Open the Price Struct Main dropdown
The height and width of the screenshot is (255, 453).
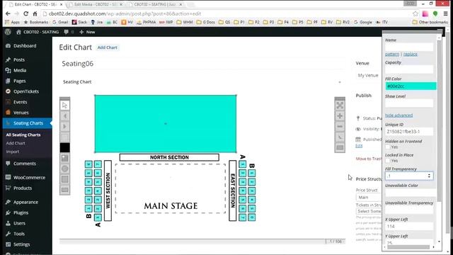click(369, 197)
